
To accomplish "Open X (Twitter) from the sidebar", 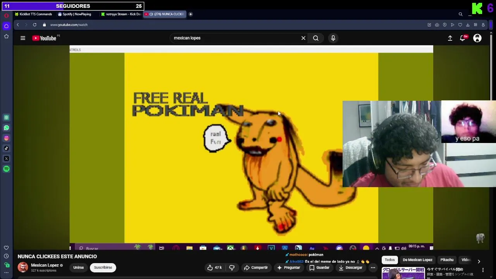I will pyautogui.click(x=6, y=158).
